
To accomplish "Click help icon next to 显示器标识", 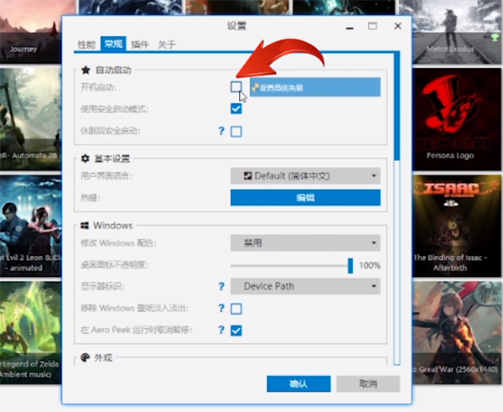I will [222, 286].
